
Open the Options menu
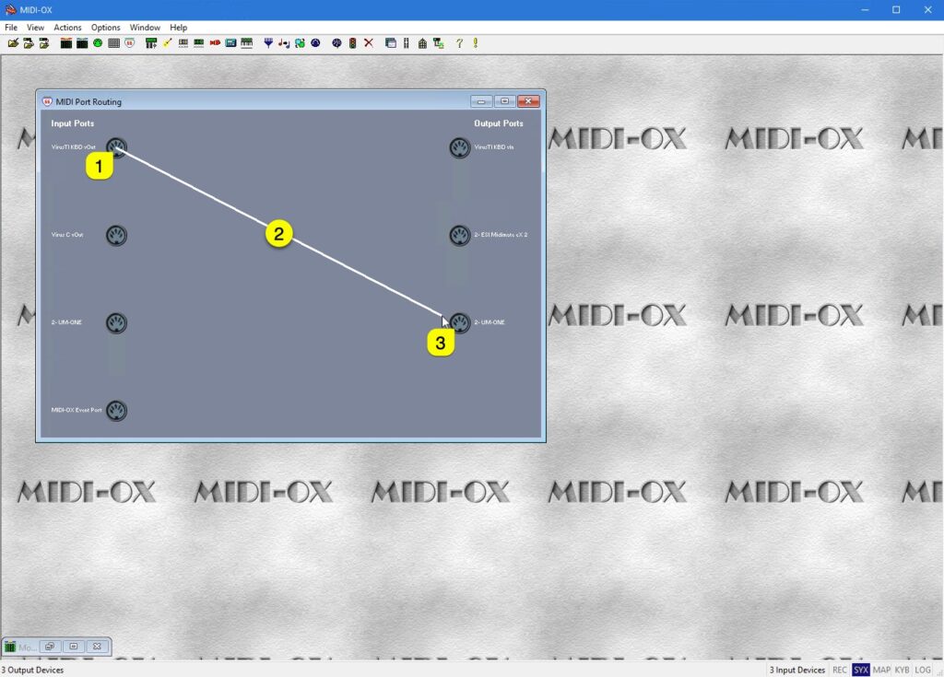[105, 27]
